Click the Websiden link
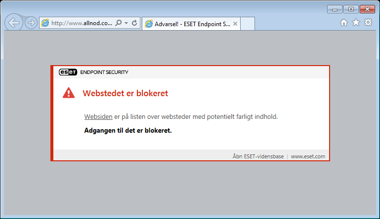 pos(98,116)
